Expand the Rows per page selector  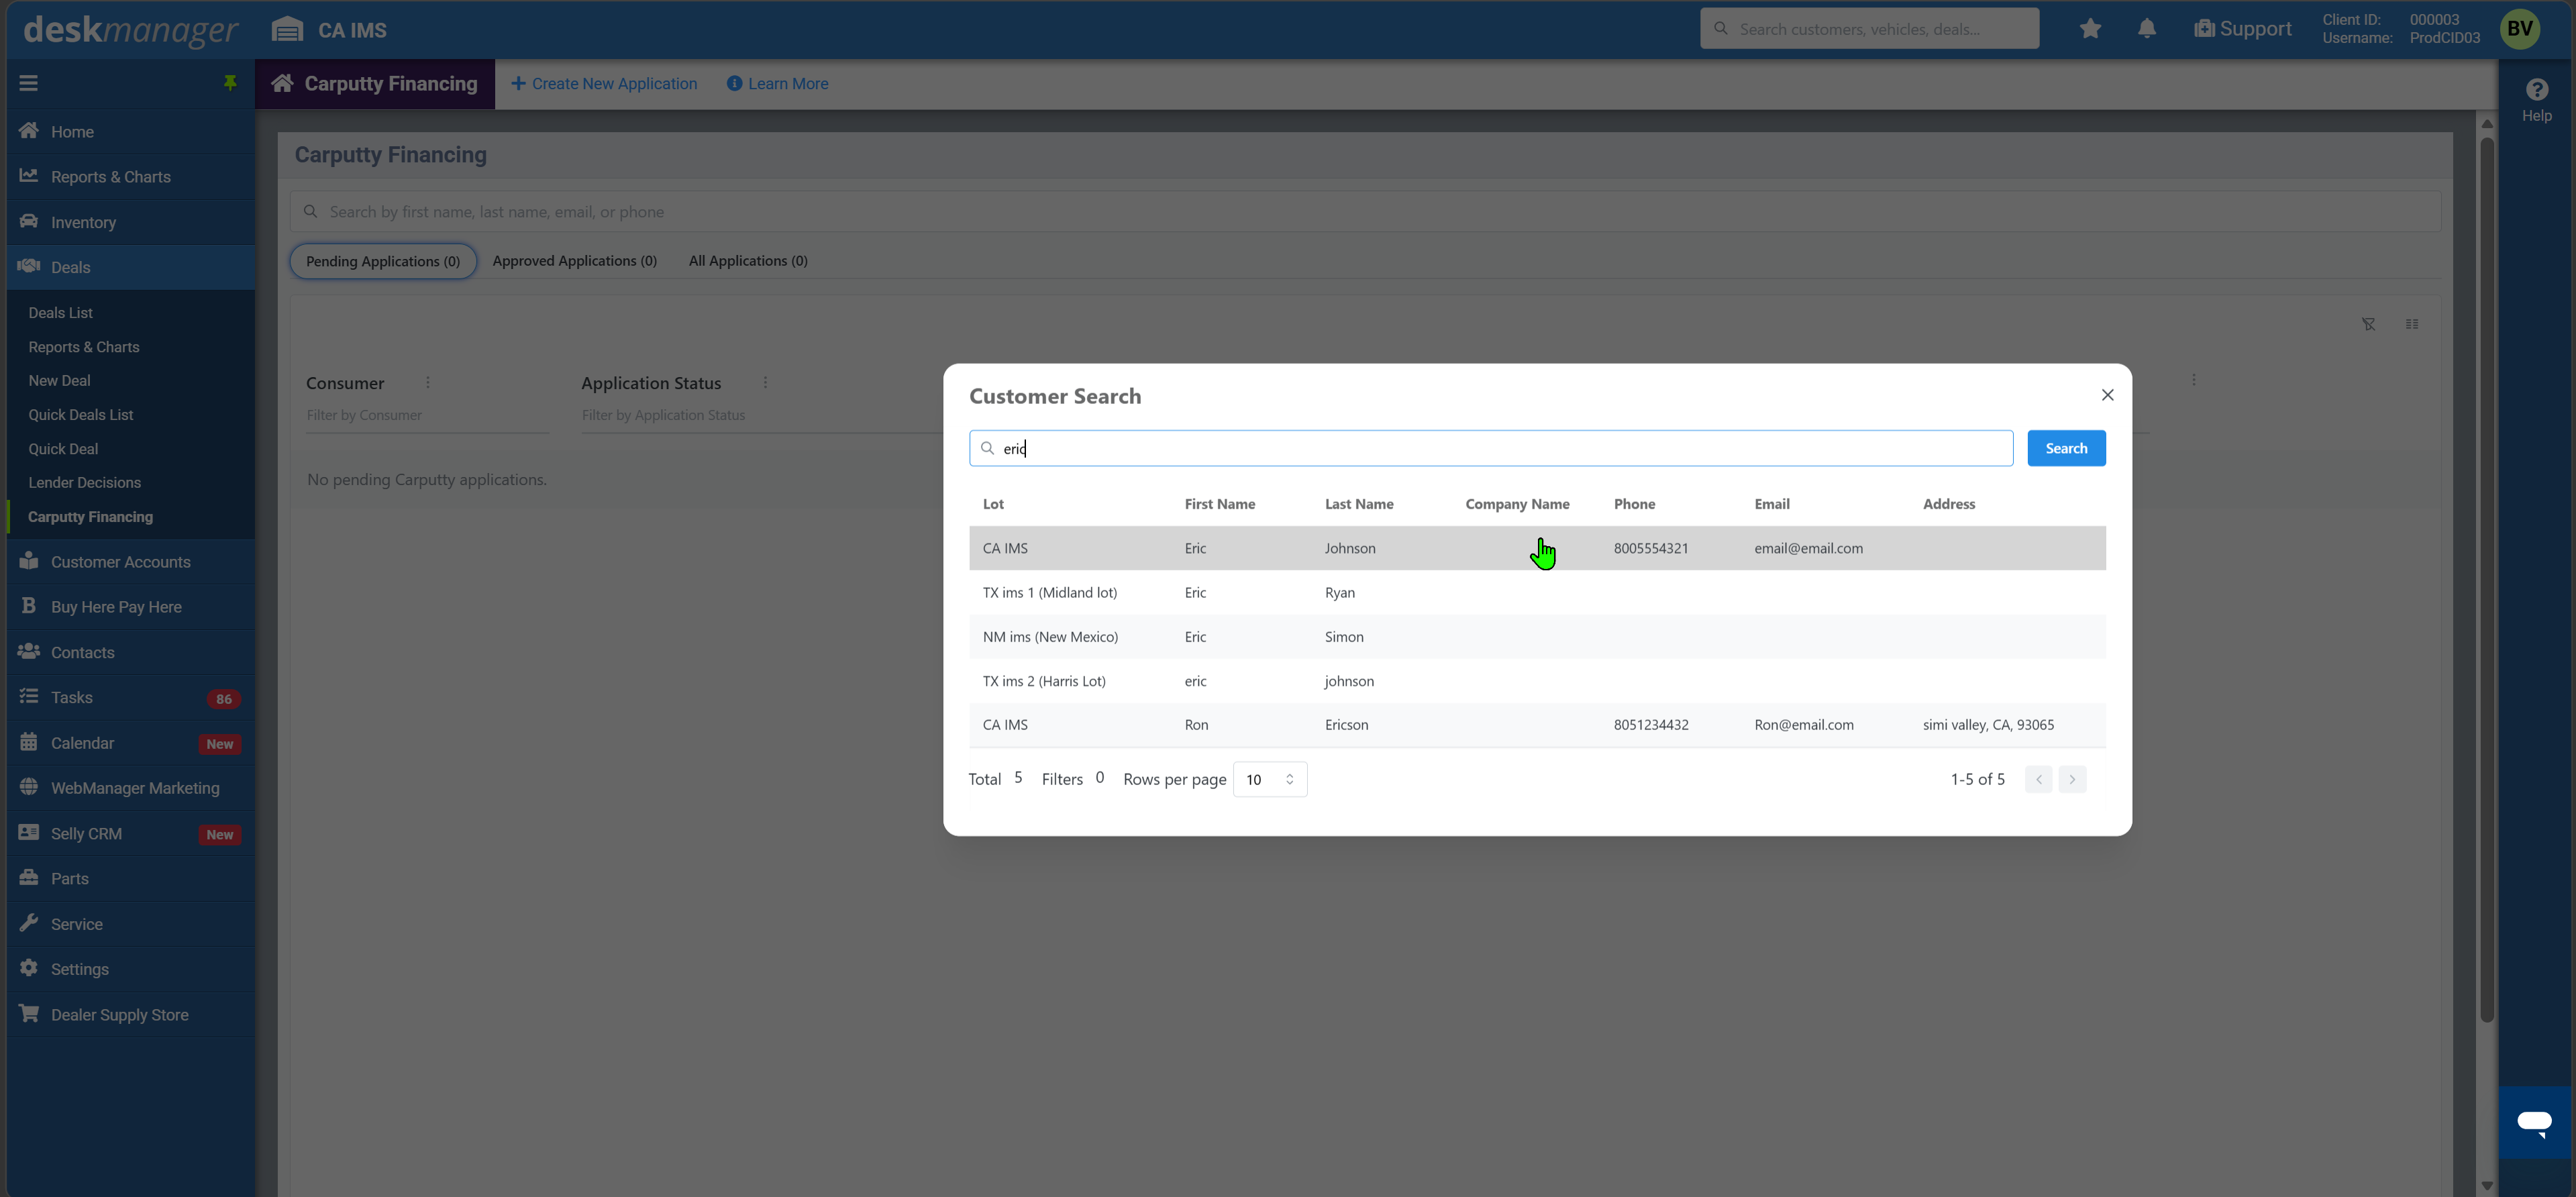(x=1270, y=779)
